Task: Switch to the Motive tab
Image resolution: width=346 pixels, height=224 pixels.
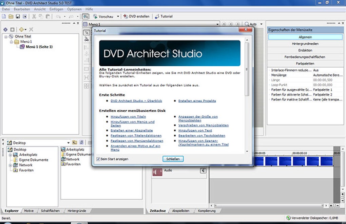Action: (29, 211)
